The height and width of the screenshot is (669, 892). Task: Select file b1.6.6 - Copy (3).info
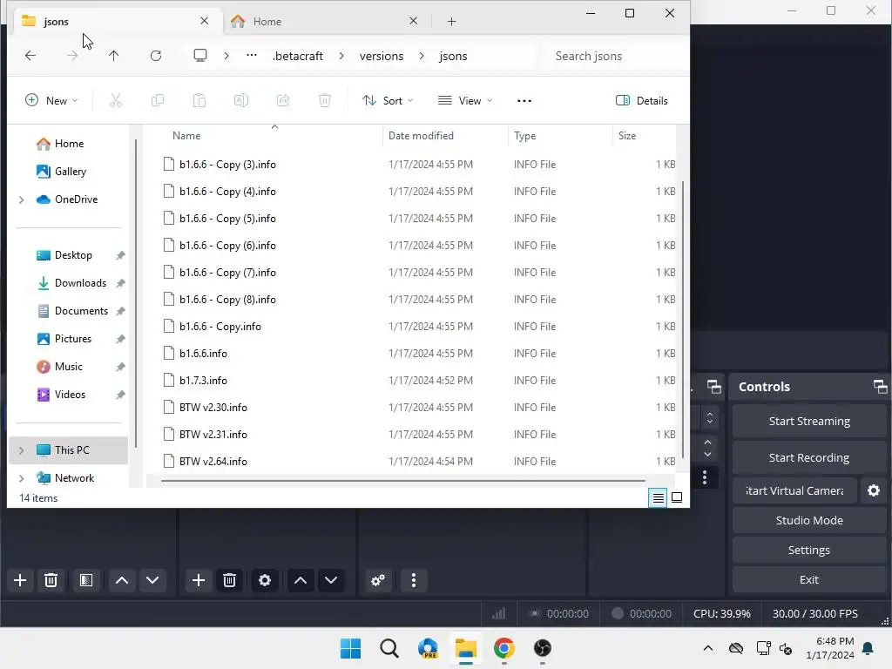pyautogui.click(x=227, y=165)
